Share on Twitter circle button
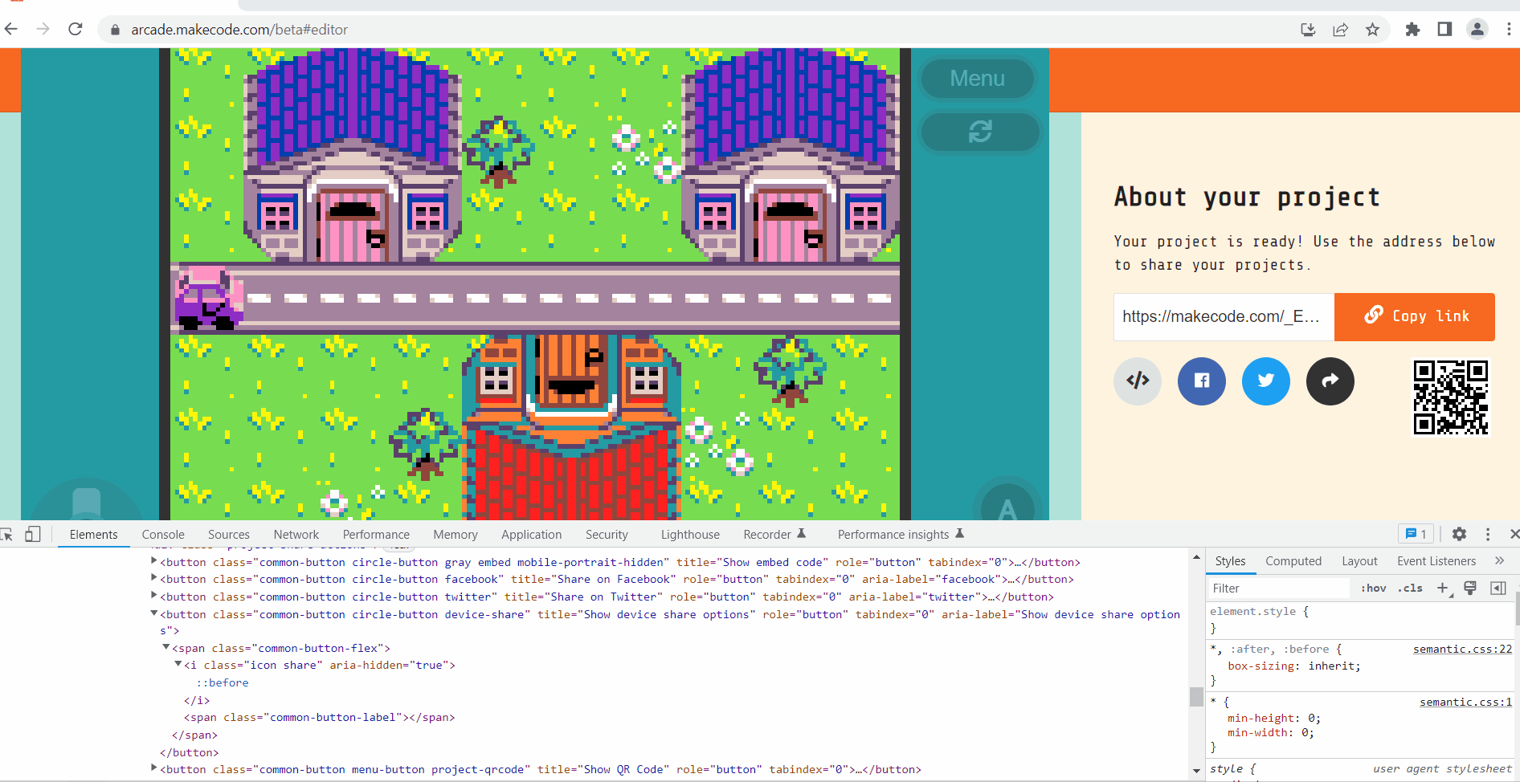Viewport: 1520px width, 782px height. tap(1266, 381)
